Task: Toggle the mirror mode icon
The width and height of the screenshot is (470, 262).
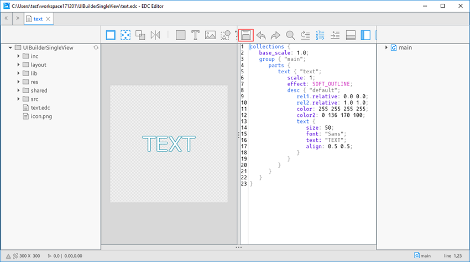Action: pos(155,35)
